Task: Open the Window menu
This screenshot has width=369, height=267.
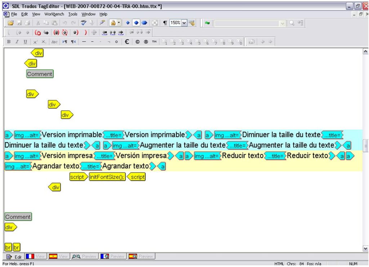Action: point(89,14)
